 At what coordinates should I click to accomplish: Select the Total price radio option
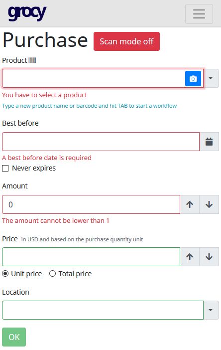pos(52,273)
